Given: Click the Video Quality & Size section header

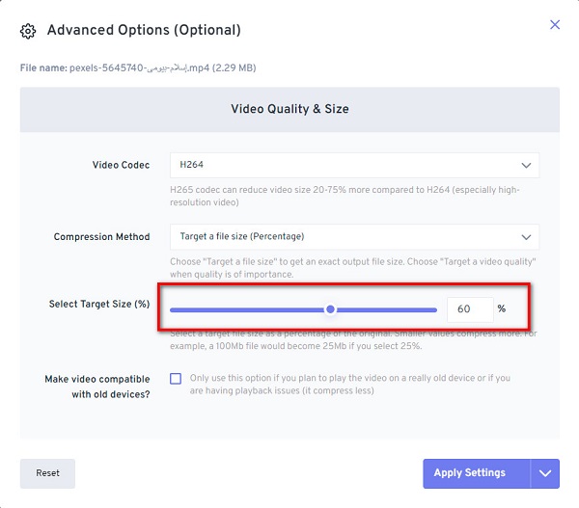Looking at the screenshot, I should tap(289, 109).
